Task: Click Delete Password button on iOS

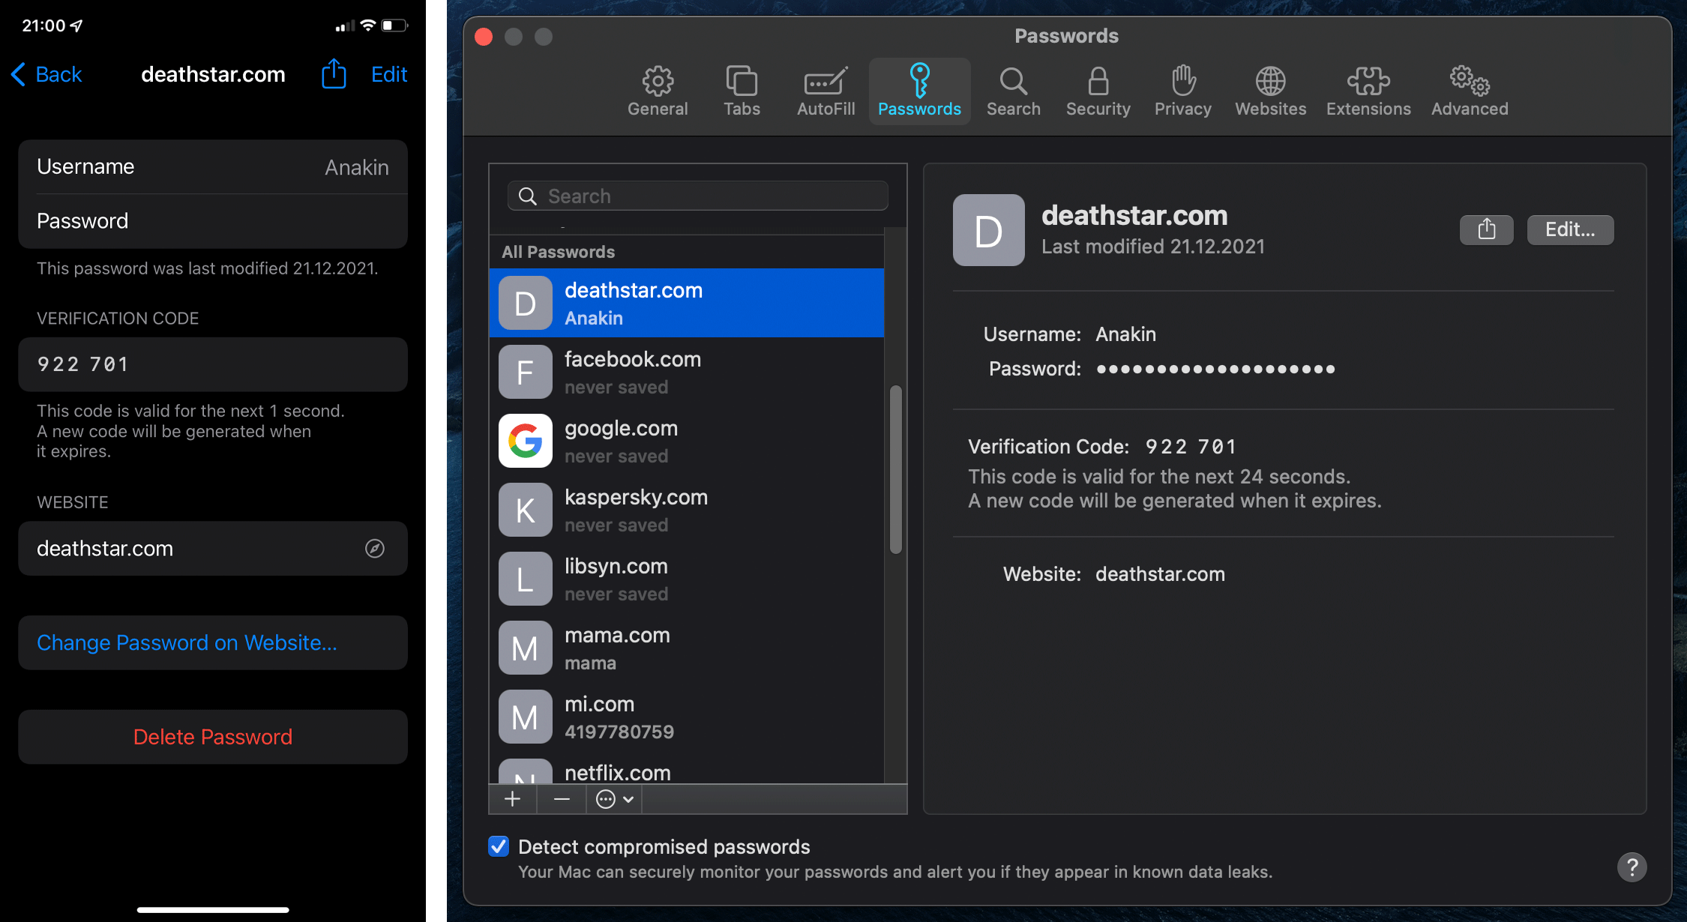Action: (212, 736)
